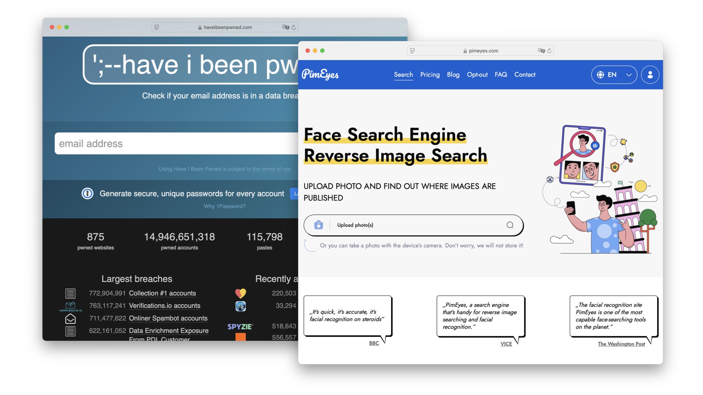703x395 pixels.
Task: Click the 1Password logo icon
Action: point(88,193)
